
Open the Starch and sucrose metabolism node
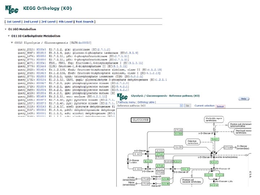click(x=243, y=132)
